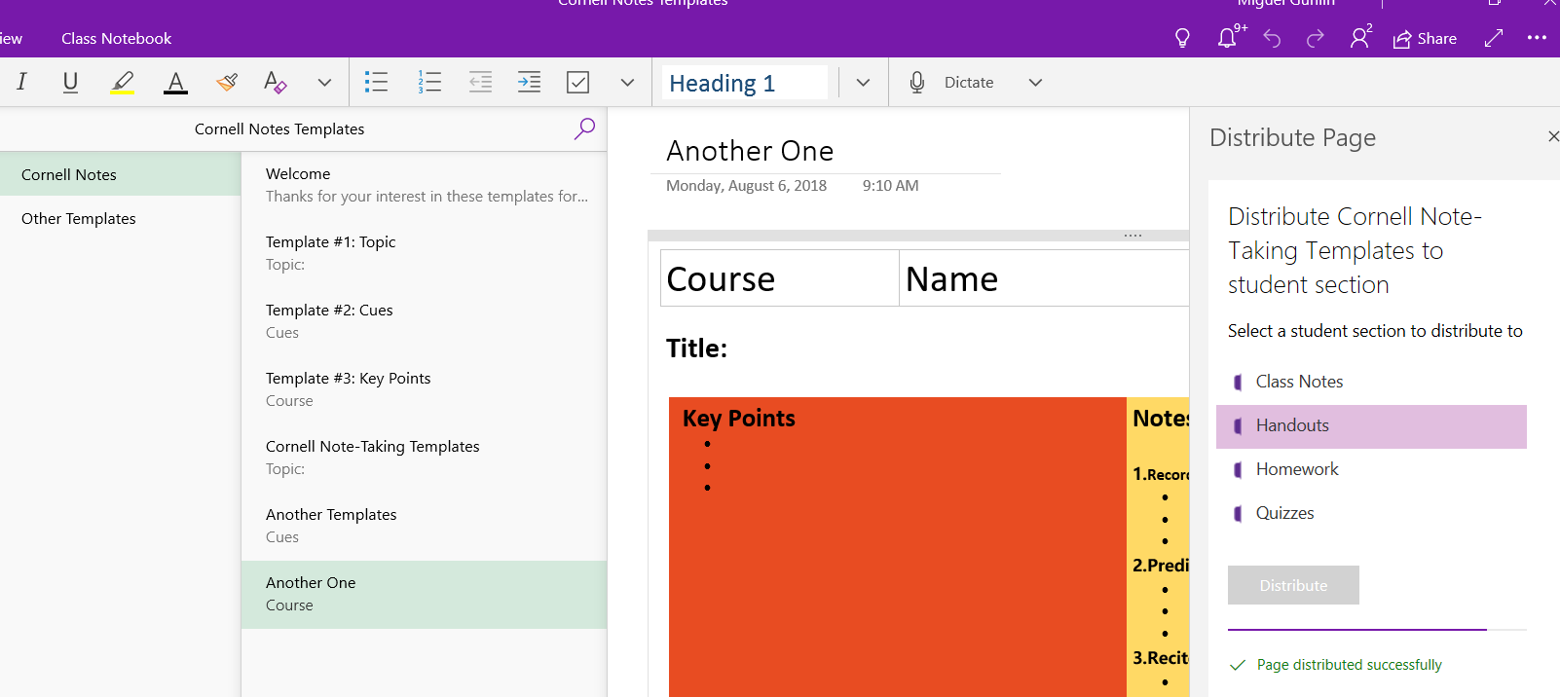Select the text highlighter icon
The width and height of the screenshot is (1560, 697).
(123, 82)
